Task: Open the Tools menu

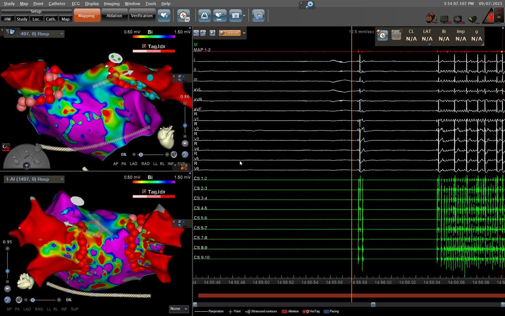Action: point(151,3)
